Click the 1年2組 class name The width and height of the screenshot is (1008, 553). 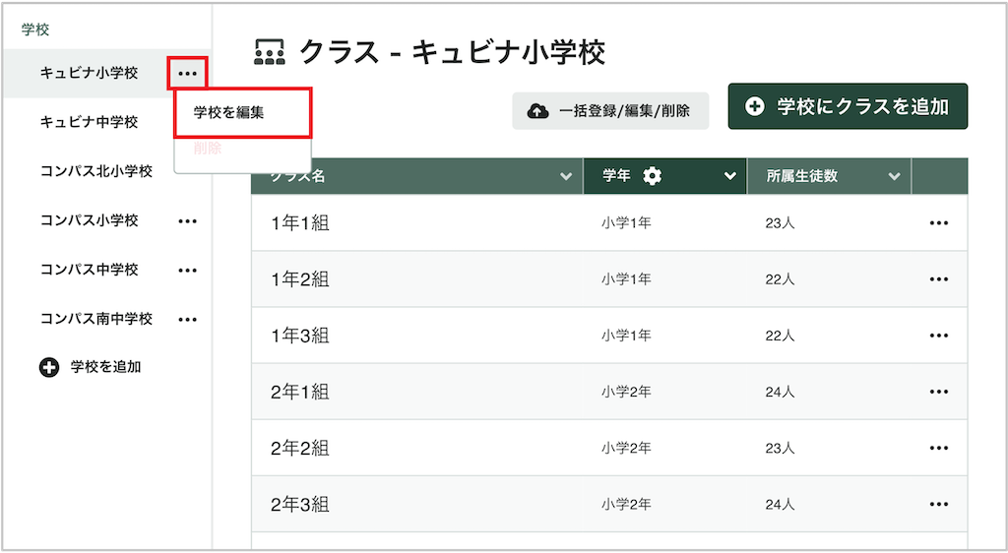point(300,279)
